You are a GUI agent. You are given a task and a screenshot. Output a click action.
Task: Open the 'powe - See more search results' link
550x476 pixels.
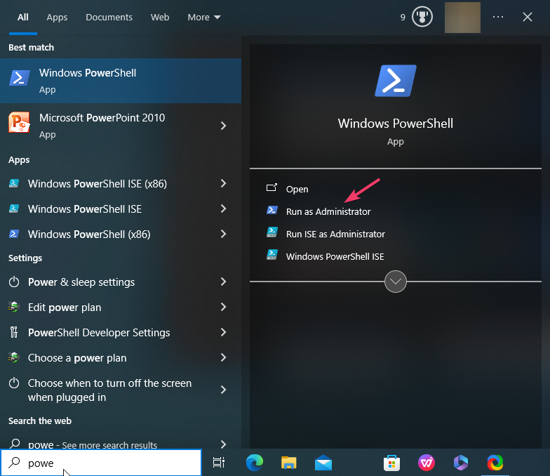click(x=93, y=445)
